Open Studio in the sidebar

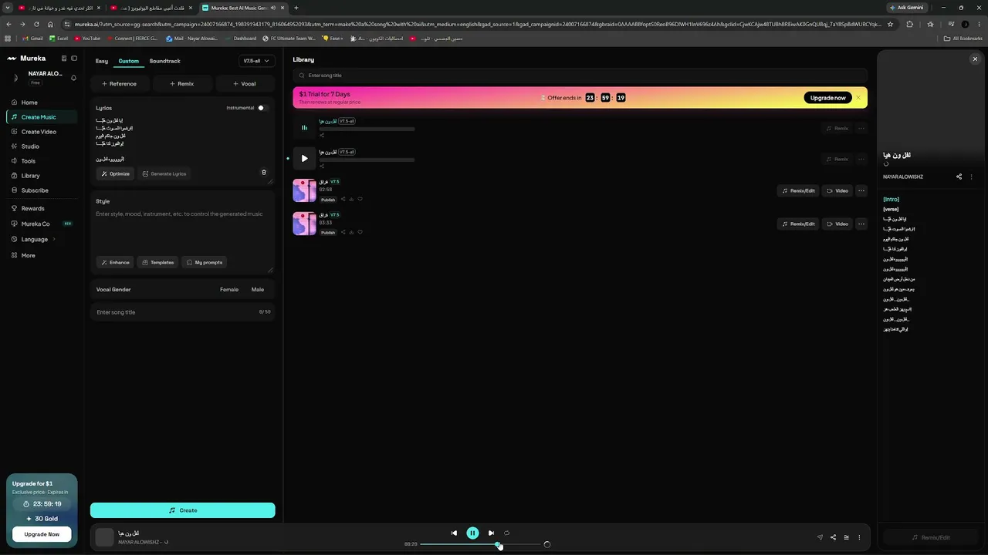[x=30, y=146]
